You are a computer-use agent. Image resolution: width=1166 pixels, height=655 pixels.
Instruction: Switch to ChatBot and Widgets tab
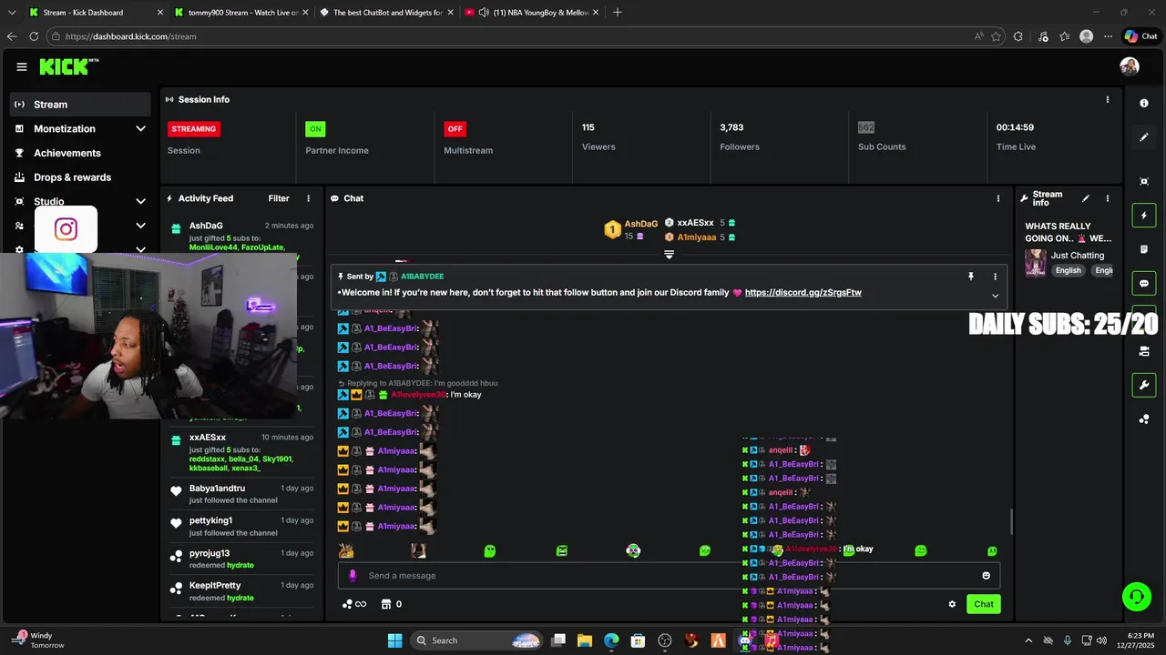pos(387,13)
